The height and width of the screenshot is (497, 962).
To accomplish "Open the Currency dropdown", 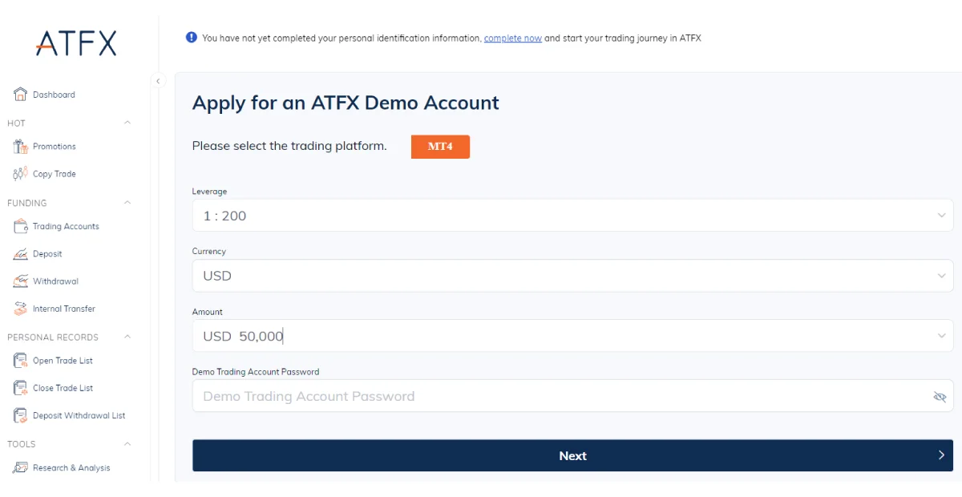I will pos(943,275).
